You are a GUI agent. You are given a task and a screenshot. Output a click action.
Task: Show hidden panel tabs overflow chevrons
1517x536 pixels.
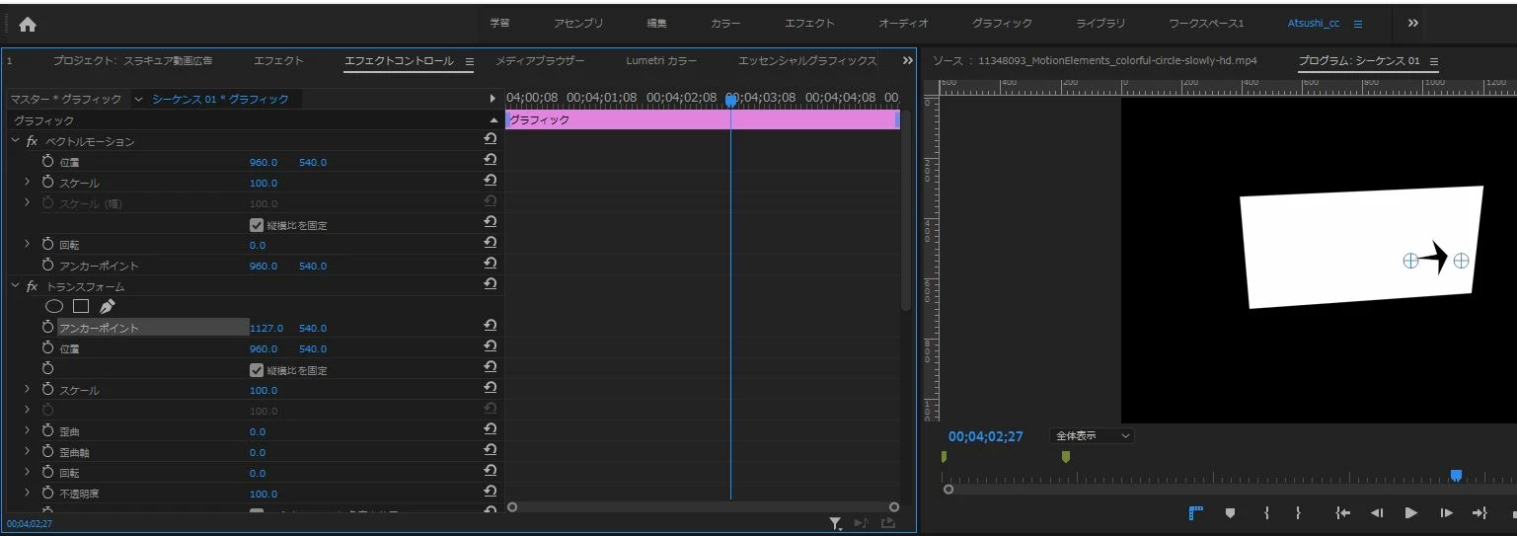[x=908, y=61]
